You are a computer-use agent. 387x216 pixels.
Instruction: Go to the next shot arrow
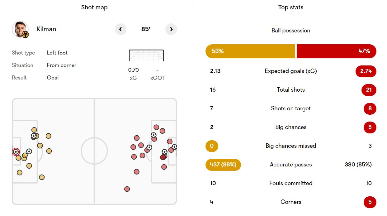[171, 29]
